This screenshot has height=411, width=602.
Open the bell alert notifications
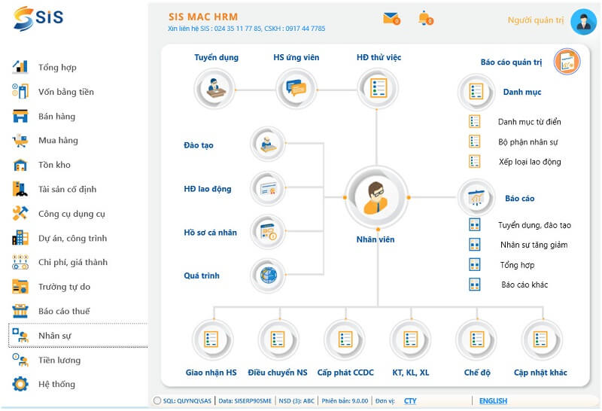pyautogui.click(x=425, y=18)
